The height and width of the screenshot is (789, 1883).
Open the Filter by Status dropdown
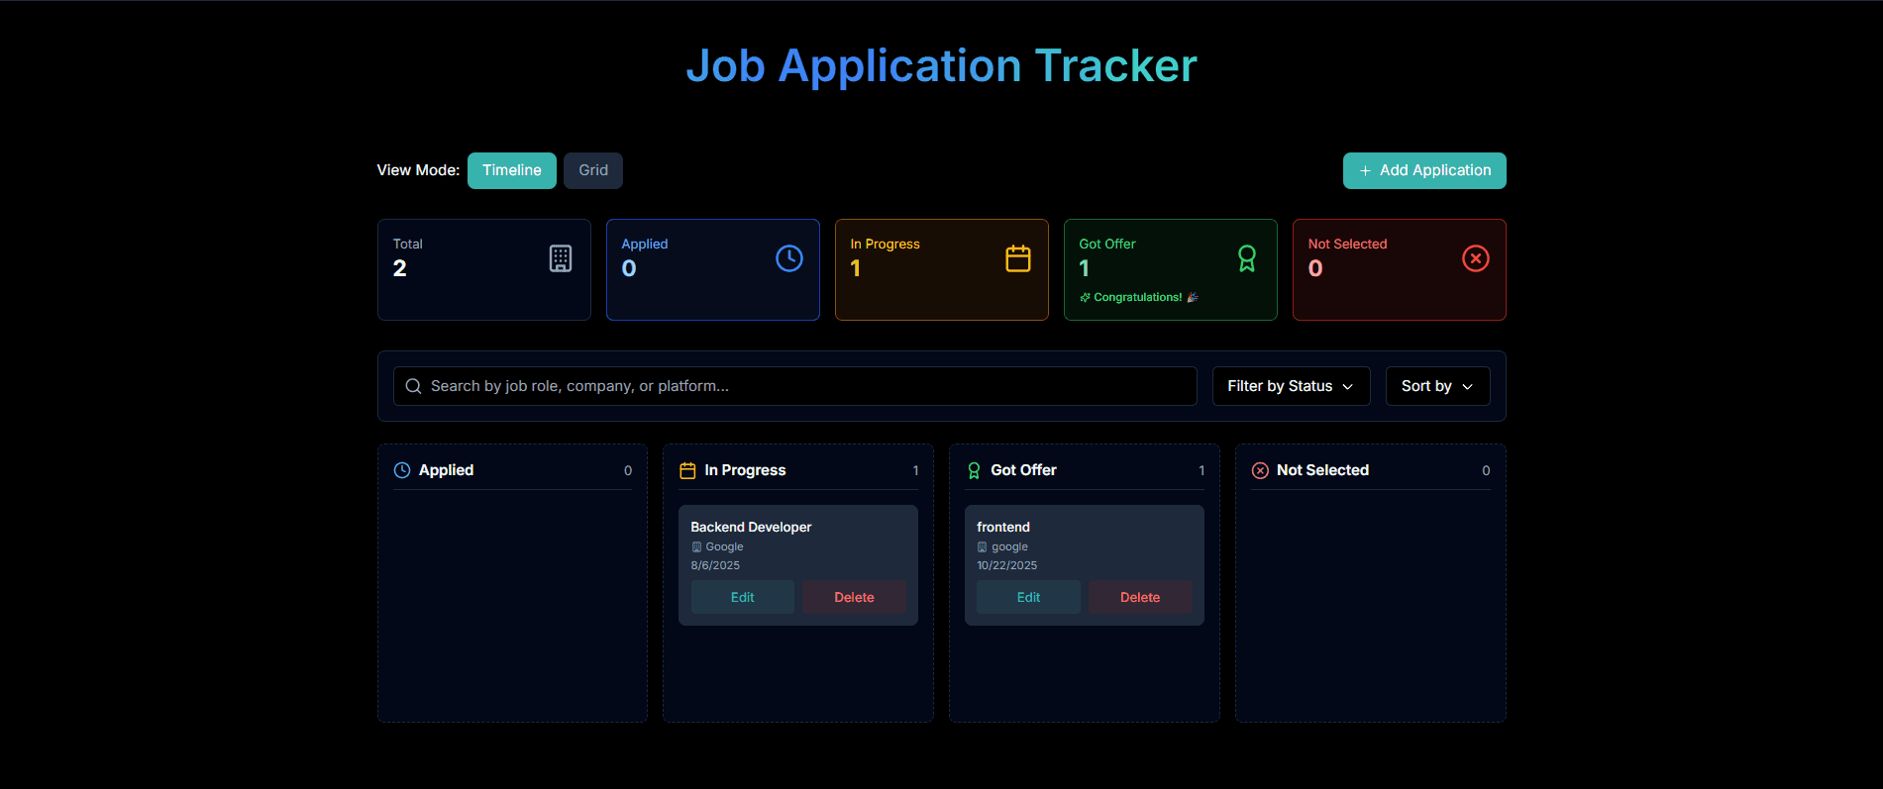tap(1291, 386)
